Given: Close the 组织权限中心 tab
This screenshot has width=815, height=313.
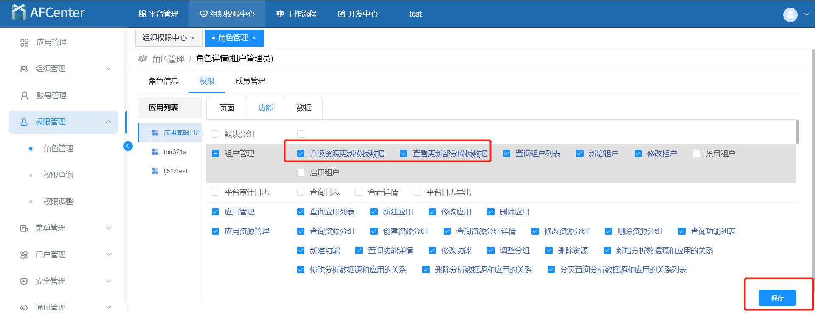Looking at the screenshot, I should point(193,38).
